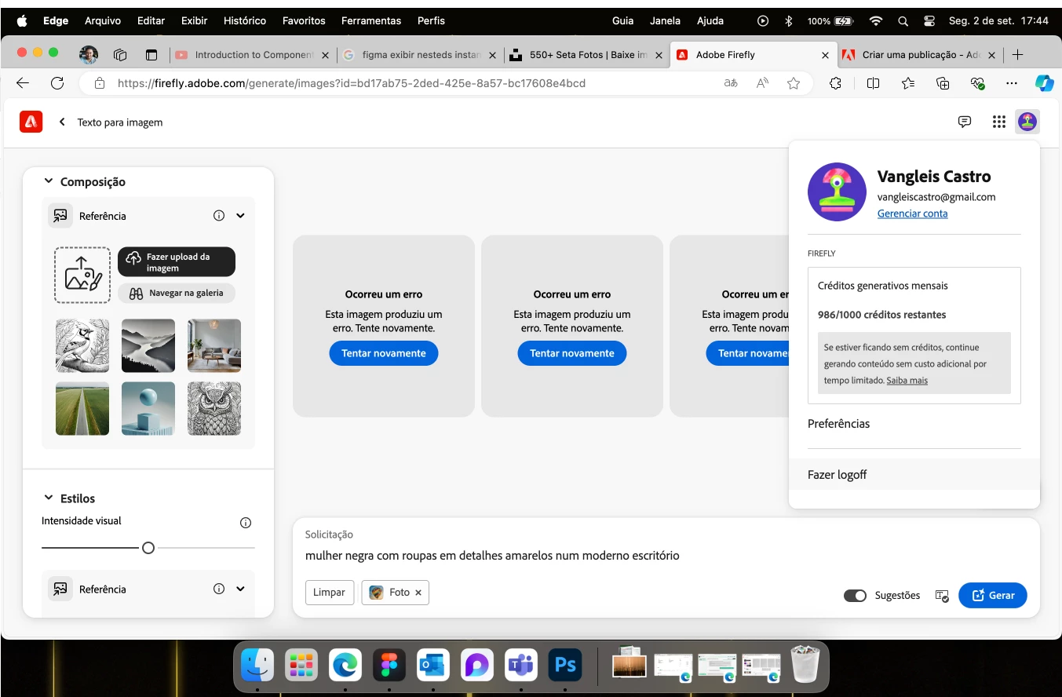Remove the Foto tag with its x

tap(418, 593)
